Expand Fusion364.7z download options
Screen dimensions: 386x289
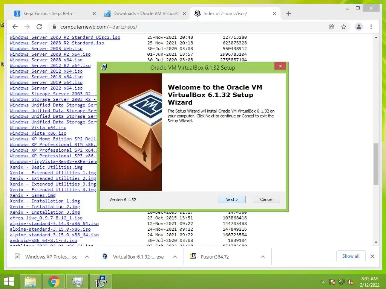263,257
